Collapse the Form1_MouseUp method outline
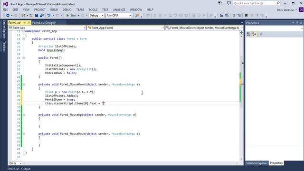This screenshot has height=171, width=304. click(x=23, y=115)
